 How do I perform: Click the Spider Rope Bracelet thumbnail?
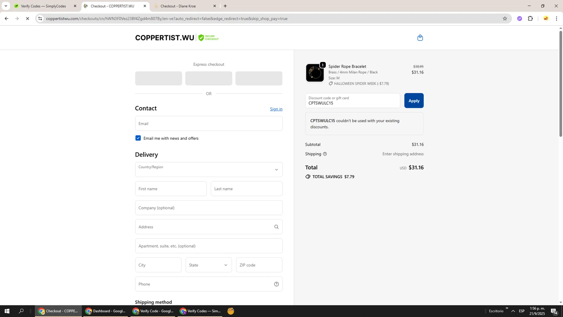(x=315, y=73)
